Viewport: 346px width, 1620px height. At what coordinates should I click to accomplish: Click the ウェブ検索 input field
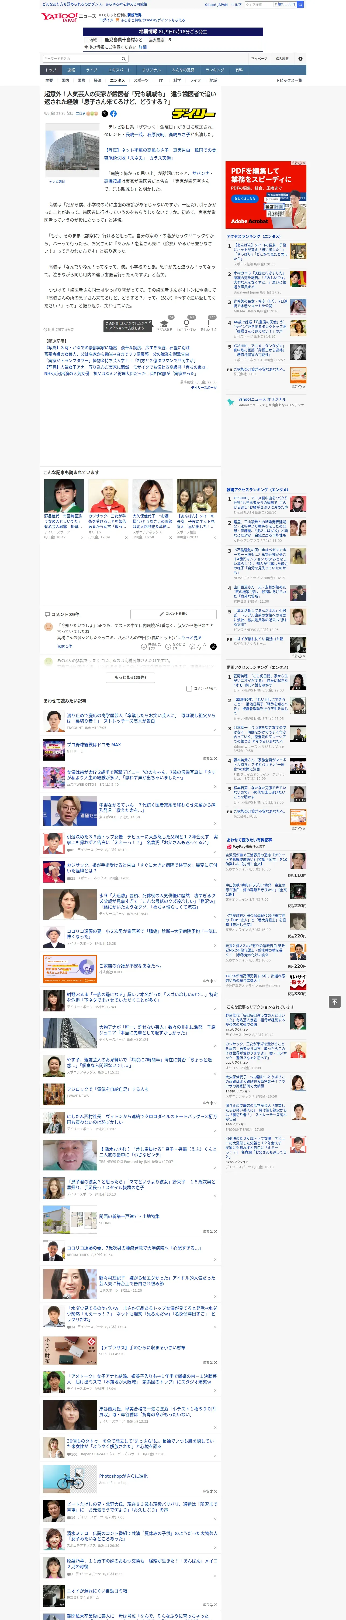[x=259, y=4]
